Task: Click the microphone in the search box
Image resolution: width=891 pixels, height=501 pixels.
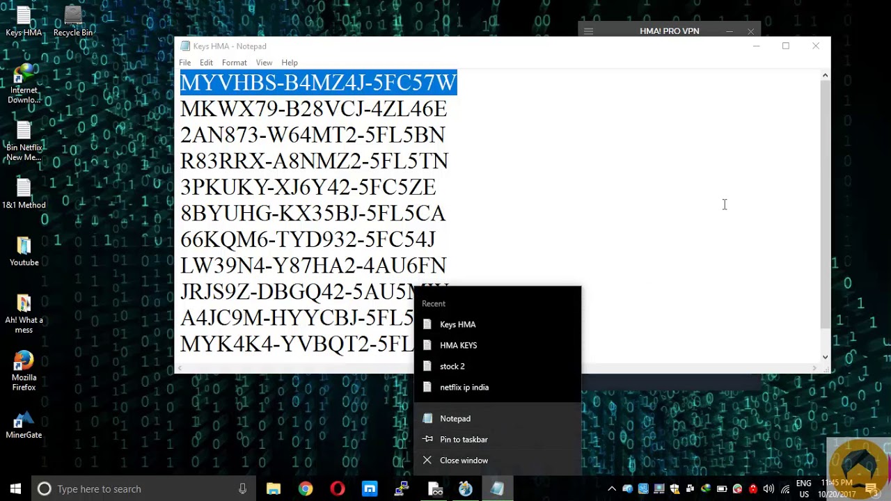Action: tap(242, 488)
